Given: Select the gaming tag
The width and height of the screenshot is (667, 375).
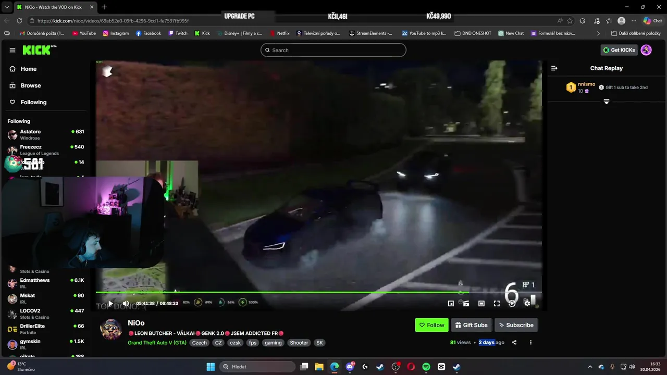Looking at the screenshot, I should 273,343.
